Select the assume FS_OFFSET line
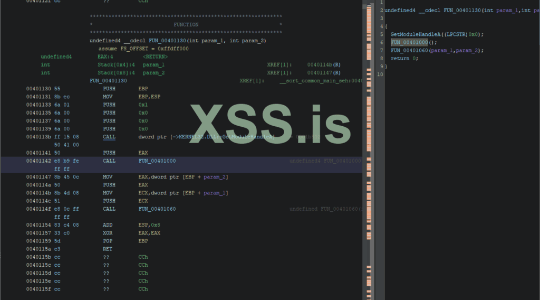Viewport: 540px width, 300px height. (x=143, y=49)
